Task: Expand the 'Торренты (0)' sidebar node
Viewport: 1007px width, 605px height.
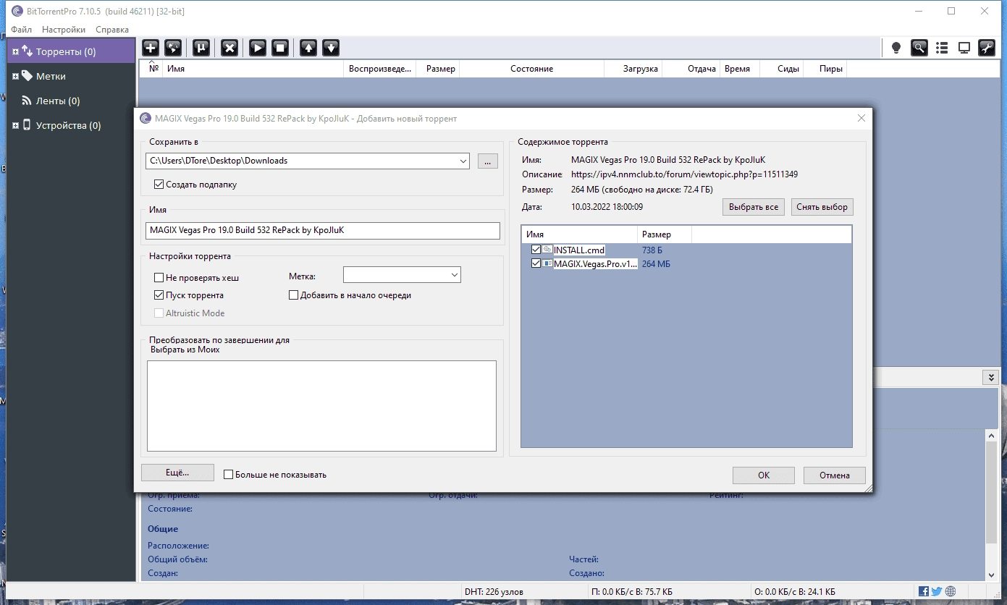Action: 15,52
